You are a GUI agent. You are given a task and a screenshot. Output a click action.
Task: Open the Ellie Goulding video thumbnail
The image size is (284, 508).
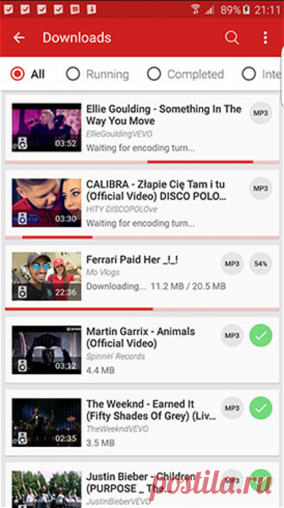coord(47,127)
